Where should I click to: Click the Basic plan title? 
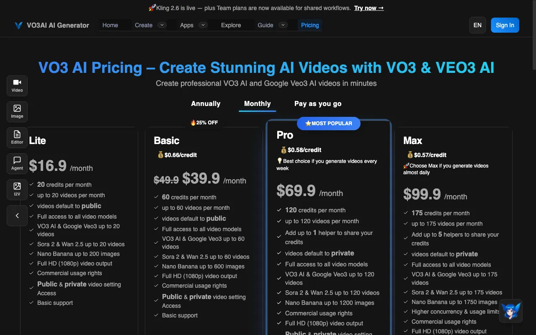[x=166, y=141]
